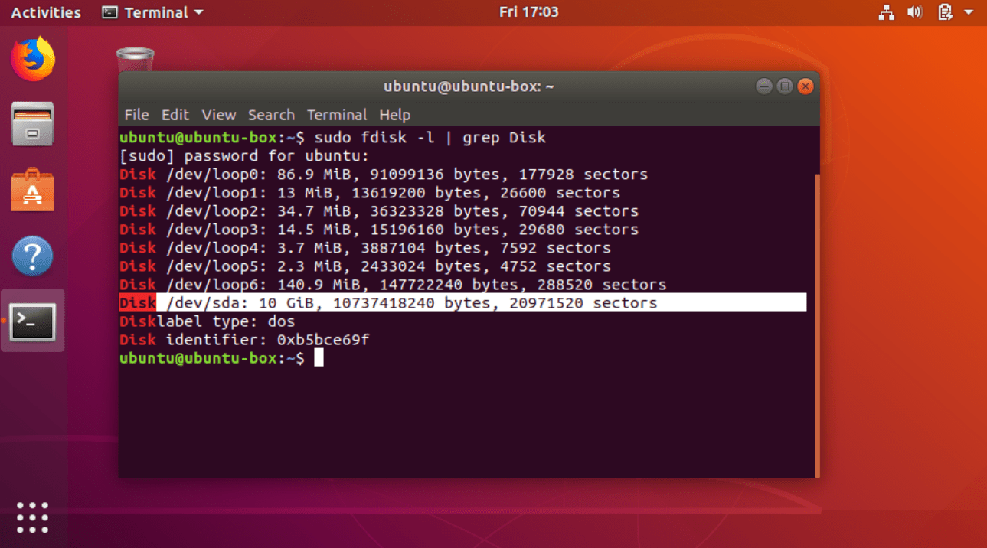Open the Edit menu

175,115
